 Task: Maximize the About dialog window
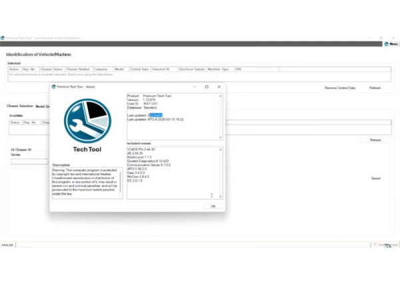(207, 87)
